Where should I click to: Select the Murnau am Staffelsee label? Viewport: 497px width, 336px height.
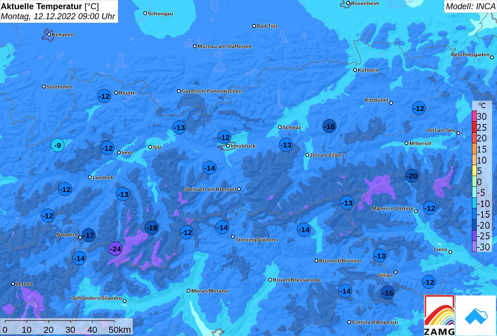click(225, 46)
